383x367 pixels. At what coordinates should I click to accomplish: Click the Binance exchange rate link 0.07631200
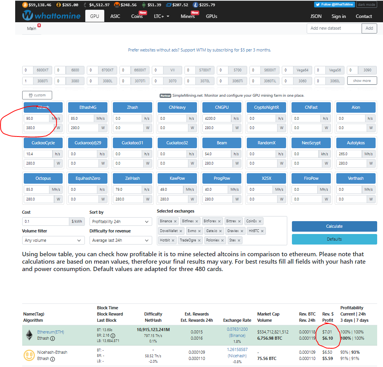(x=237, y=330)
